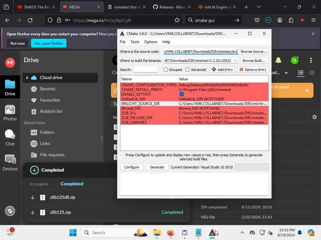Select the CMAKE_INSTALL_PREFIX entry
The image size is (321, 240).
194,90
